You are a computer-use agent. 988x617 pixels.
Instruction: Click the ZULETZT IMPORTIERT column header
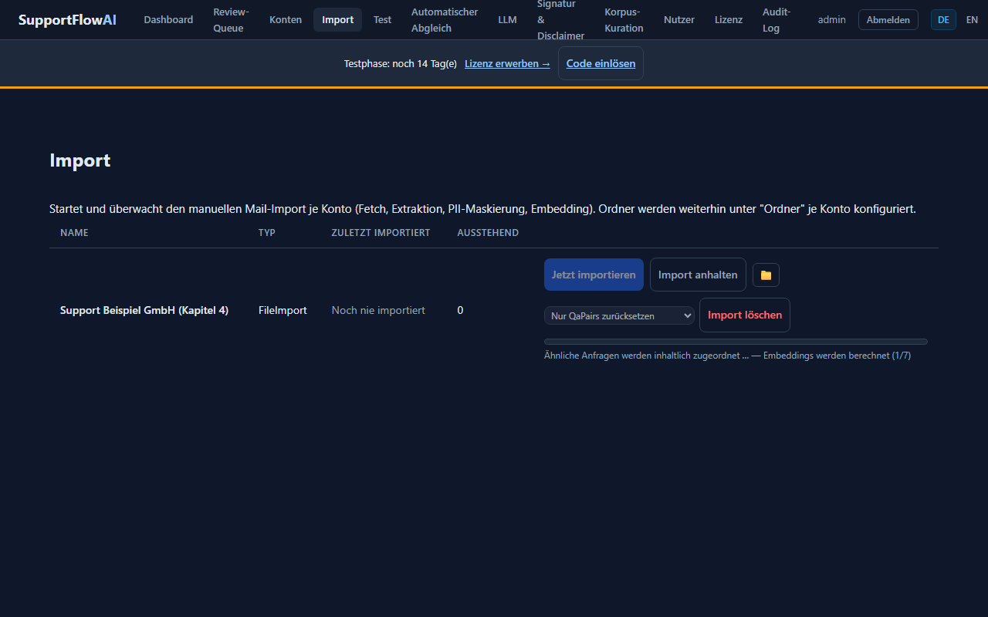[x=381, y=232]
